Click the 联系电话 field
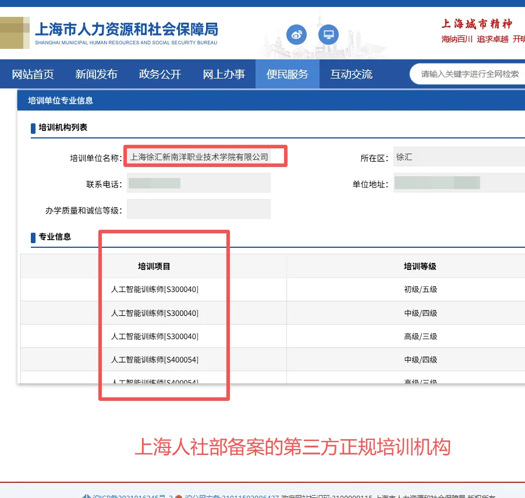 tap(199, 183)
